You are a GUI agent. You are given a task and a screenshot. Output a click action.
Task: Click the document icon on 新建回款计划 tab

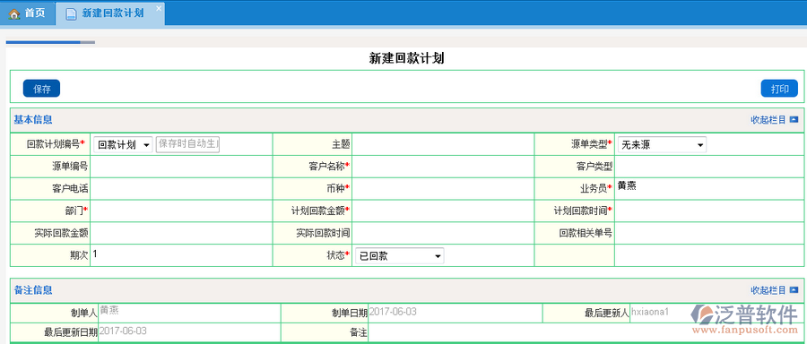[x=71, y=13]
